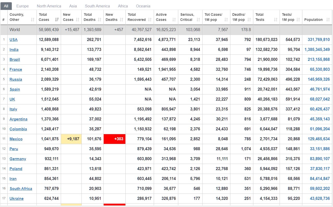Open the South America tab
Screen dimensions: 333x207
[97, 6]
